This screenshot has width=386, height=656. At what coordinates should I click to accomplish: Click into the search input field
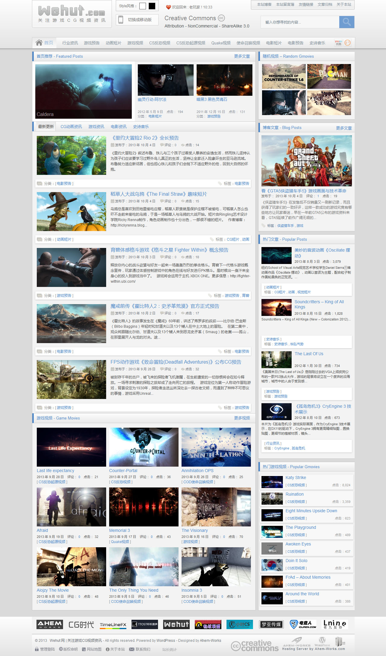[300, 22]
